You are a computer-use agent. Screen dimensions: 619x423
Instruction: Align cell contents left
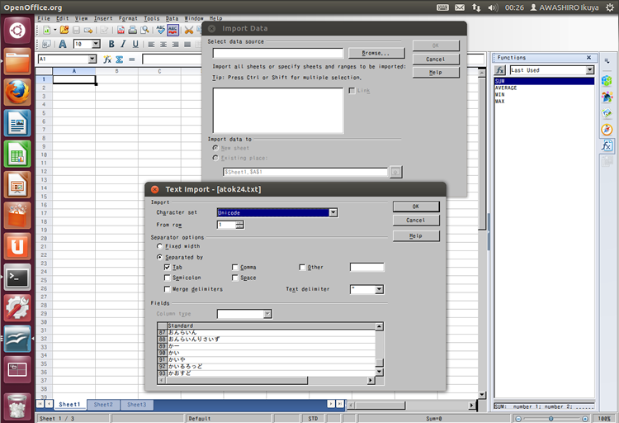pyautogui.click(x=151, y=45)
